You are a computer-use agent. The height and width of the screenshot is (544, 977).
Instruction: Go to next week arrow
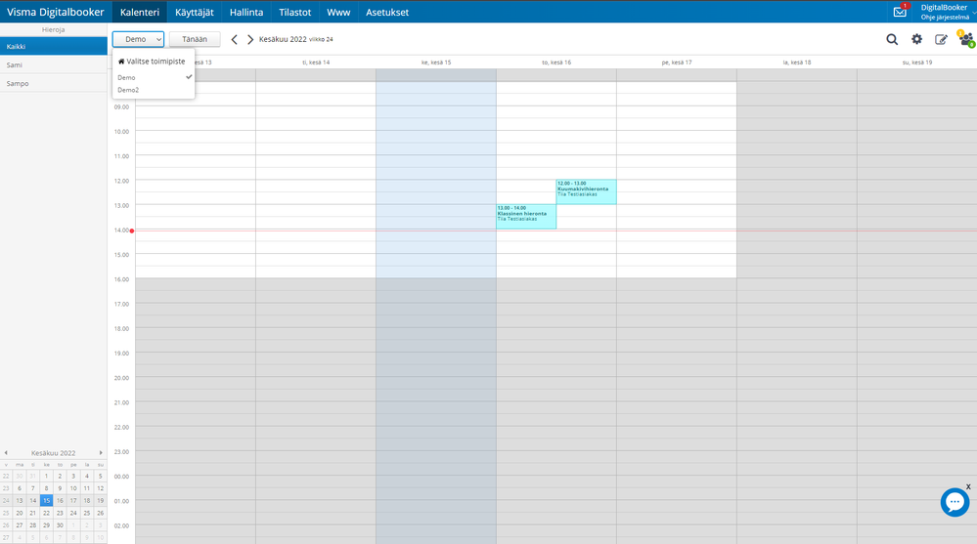click(250, 39)
